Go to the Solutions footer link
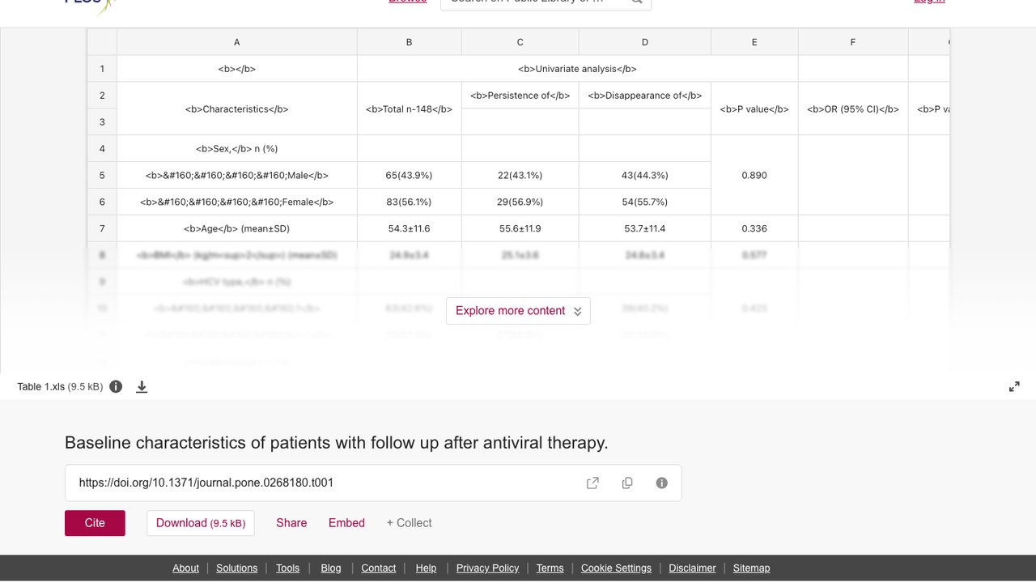The image size is (1036, 583). click(x=236, y=568)
